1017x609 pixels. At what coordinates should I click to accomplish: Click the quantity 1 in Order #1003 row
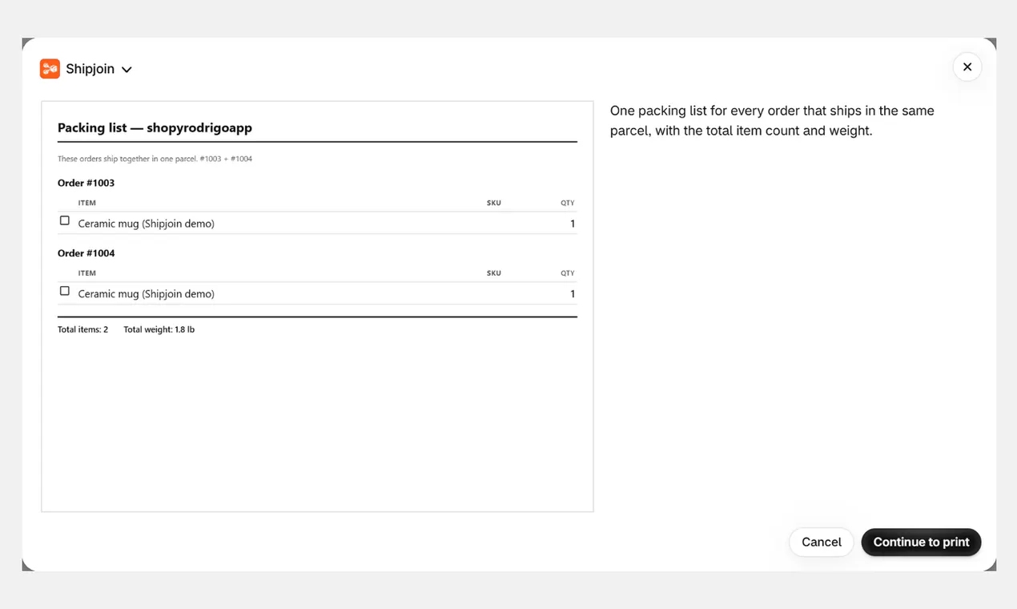[573, 224]
